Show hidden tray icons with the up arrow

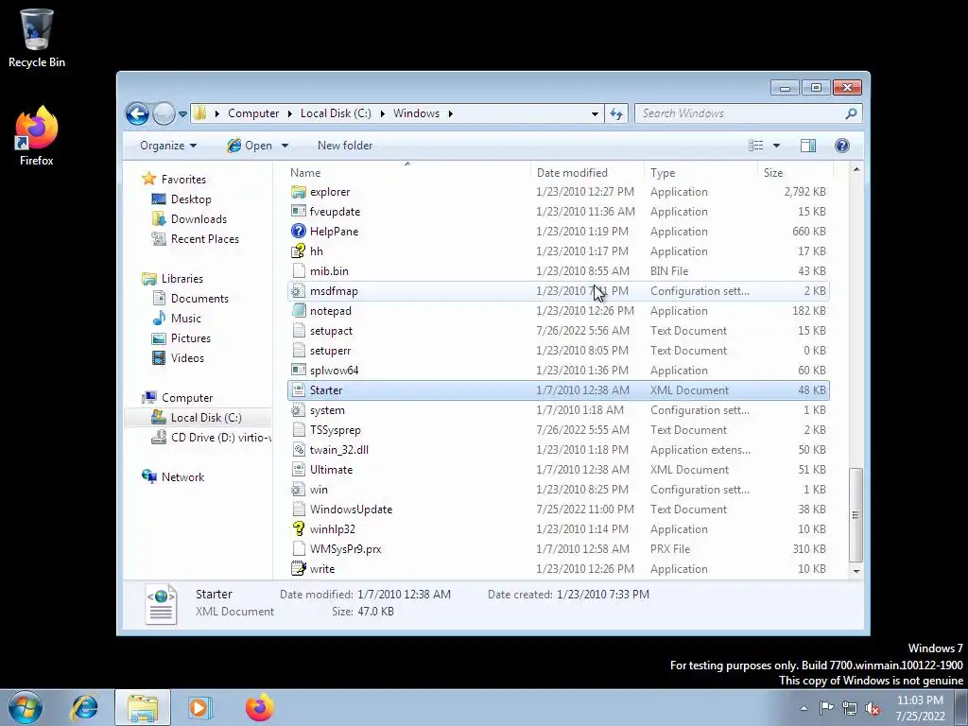[x=804, y=708]
